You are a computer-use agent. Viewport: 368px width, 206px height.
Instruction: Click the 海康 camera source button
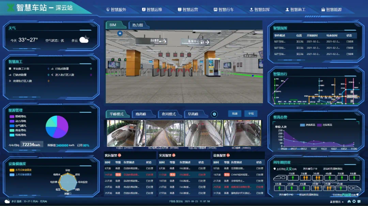[x=235, y=114]
